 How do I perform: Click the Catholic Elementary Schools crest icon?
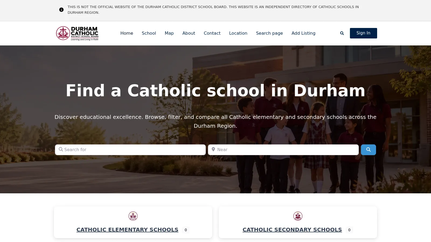(x=133, y=216)
